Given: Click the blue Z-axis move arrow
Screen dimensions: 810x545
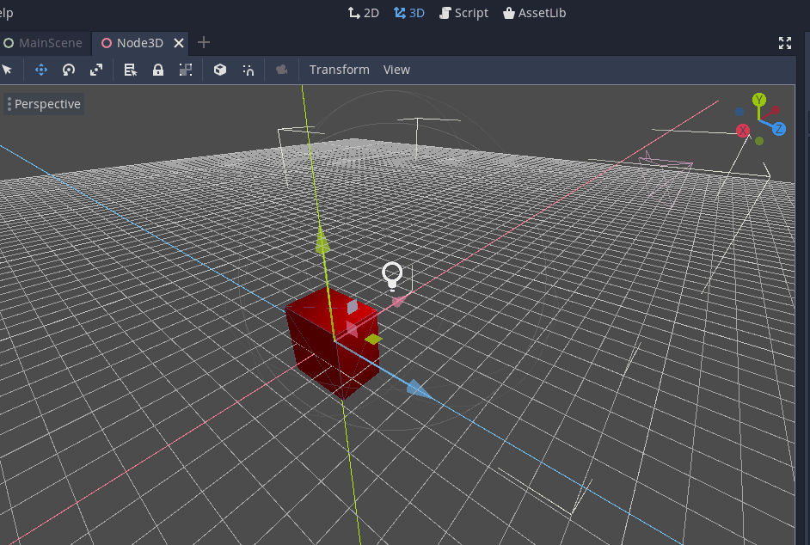Looking at the screenshot, I should click(419, 389).
